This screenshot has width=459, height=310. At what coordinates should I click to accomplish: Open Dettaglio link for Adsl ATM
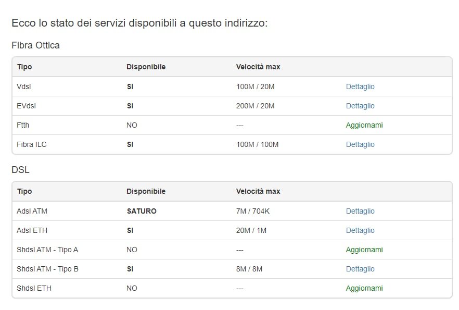pyautogui.click(x=360, y=211)
